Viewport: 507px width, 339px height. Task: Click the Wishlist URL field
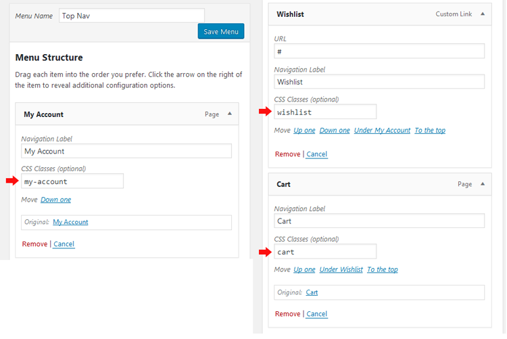[379, 51]
